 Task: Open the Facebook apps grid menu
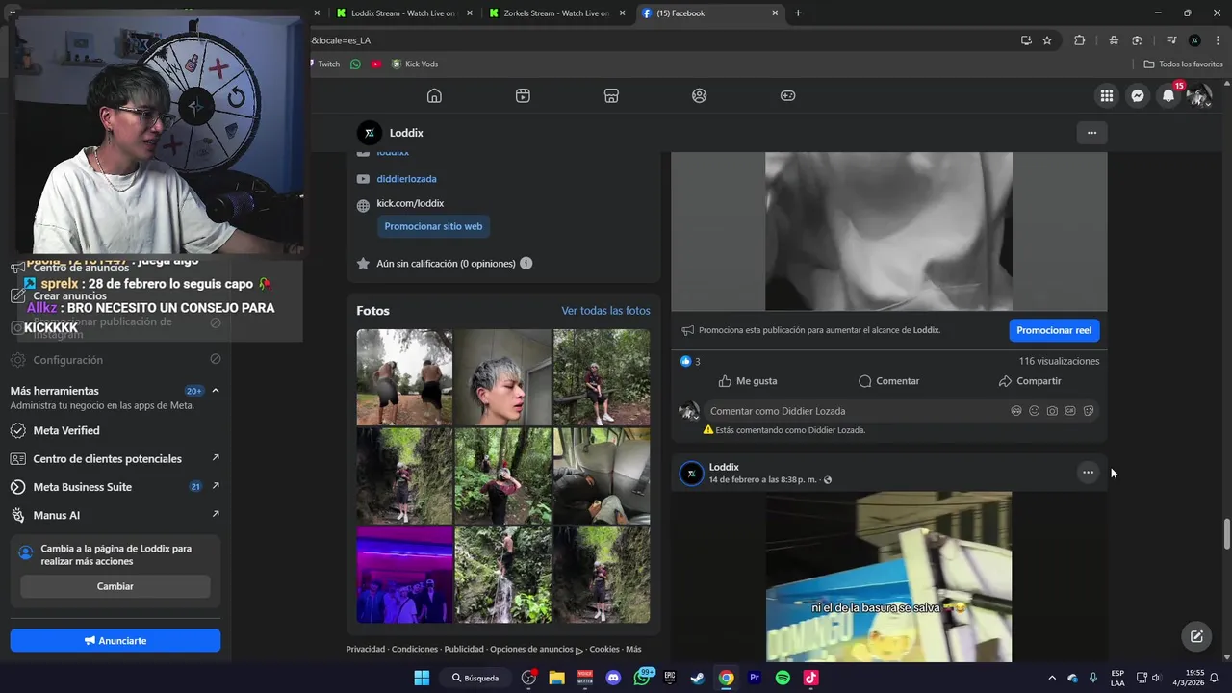(x=1107, y=95)
